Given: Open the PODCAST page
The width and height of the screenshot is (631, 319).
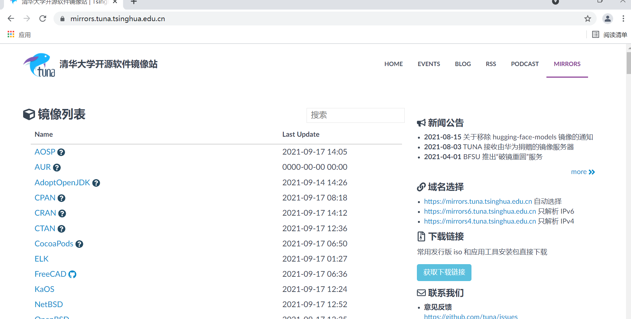Looking at the screenshot, I should (525, 64).
